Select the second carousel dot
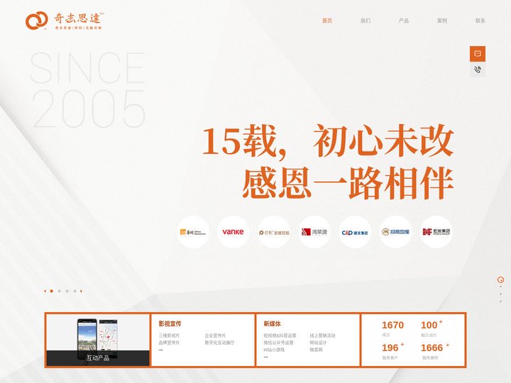511x383 pixels. coord(60,292)
